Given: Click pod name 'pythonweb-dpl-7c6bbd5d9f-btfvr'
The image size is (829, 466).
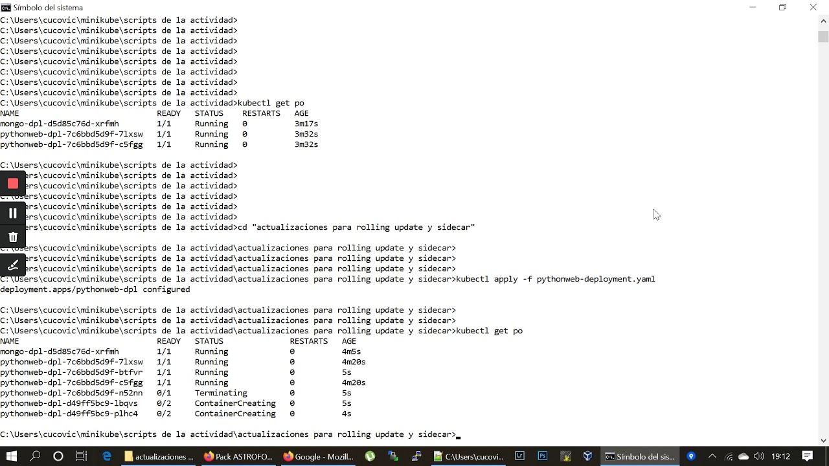Looking at the screenshot, I should point(71,372).
